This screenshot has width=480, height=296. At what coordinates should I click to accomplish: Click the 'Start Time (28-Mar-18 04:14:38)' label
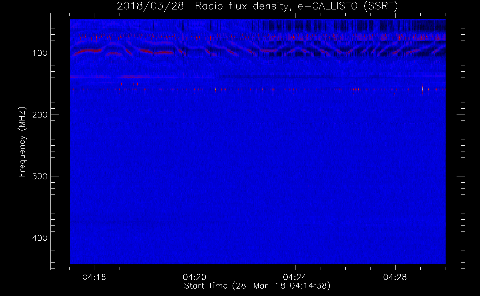click(x=257, y=286)
